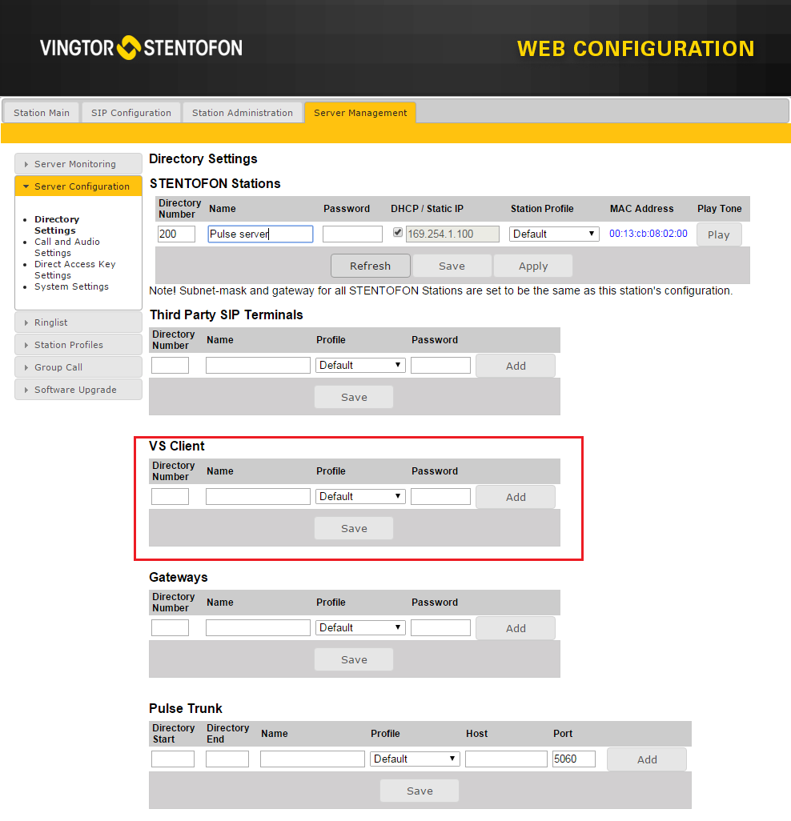The height and width of the screenshot is (821, 791).
Task: Open the MAC address 00:13:cb:08:02:00 link
Action: point(648,234)
